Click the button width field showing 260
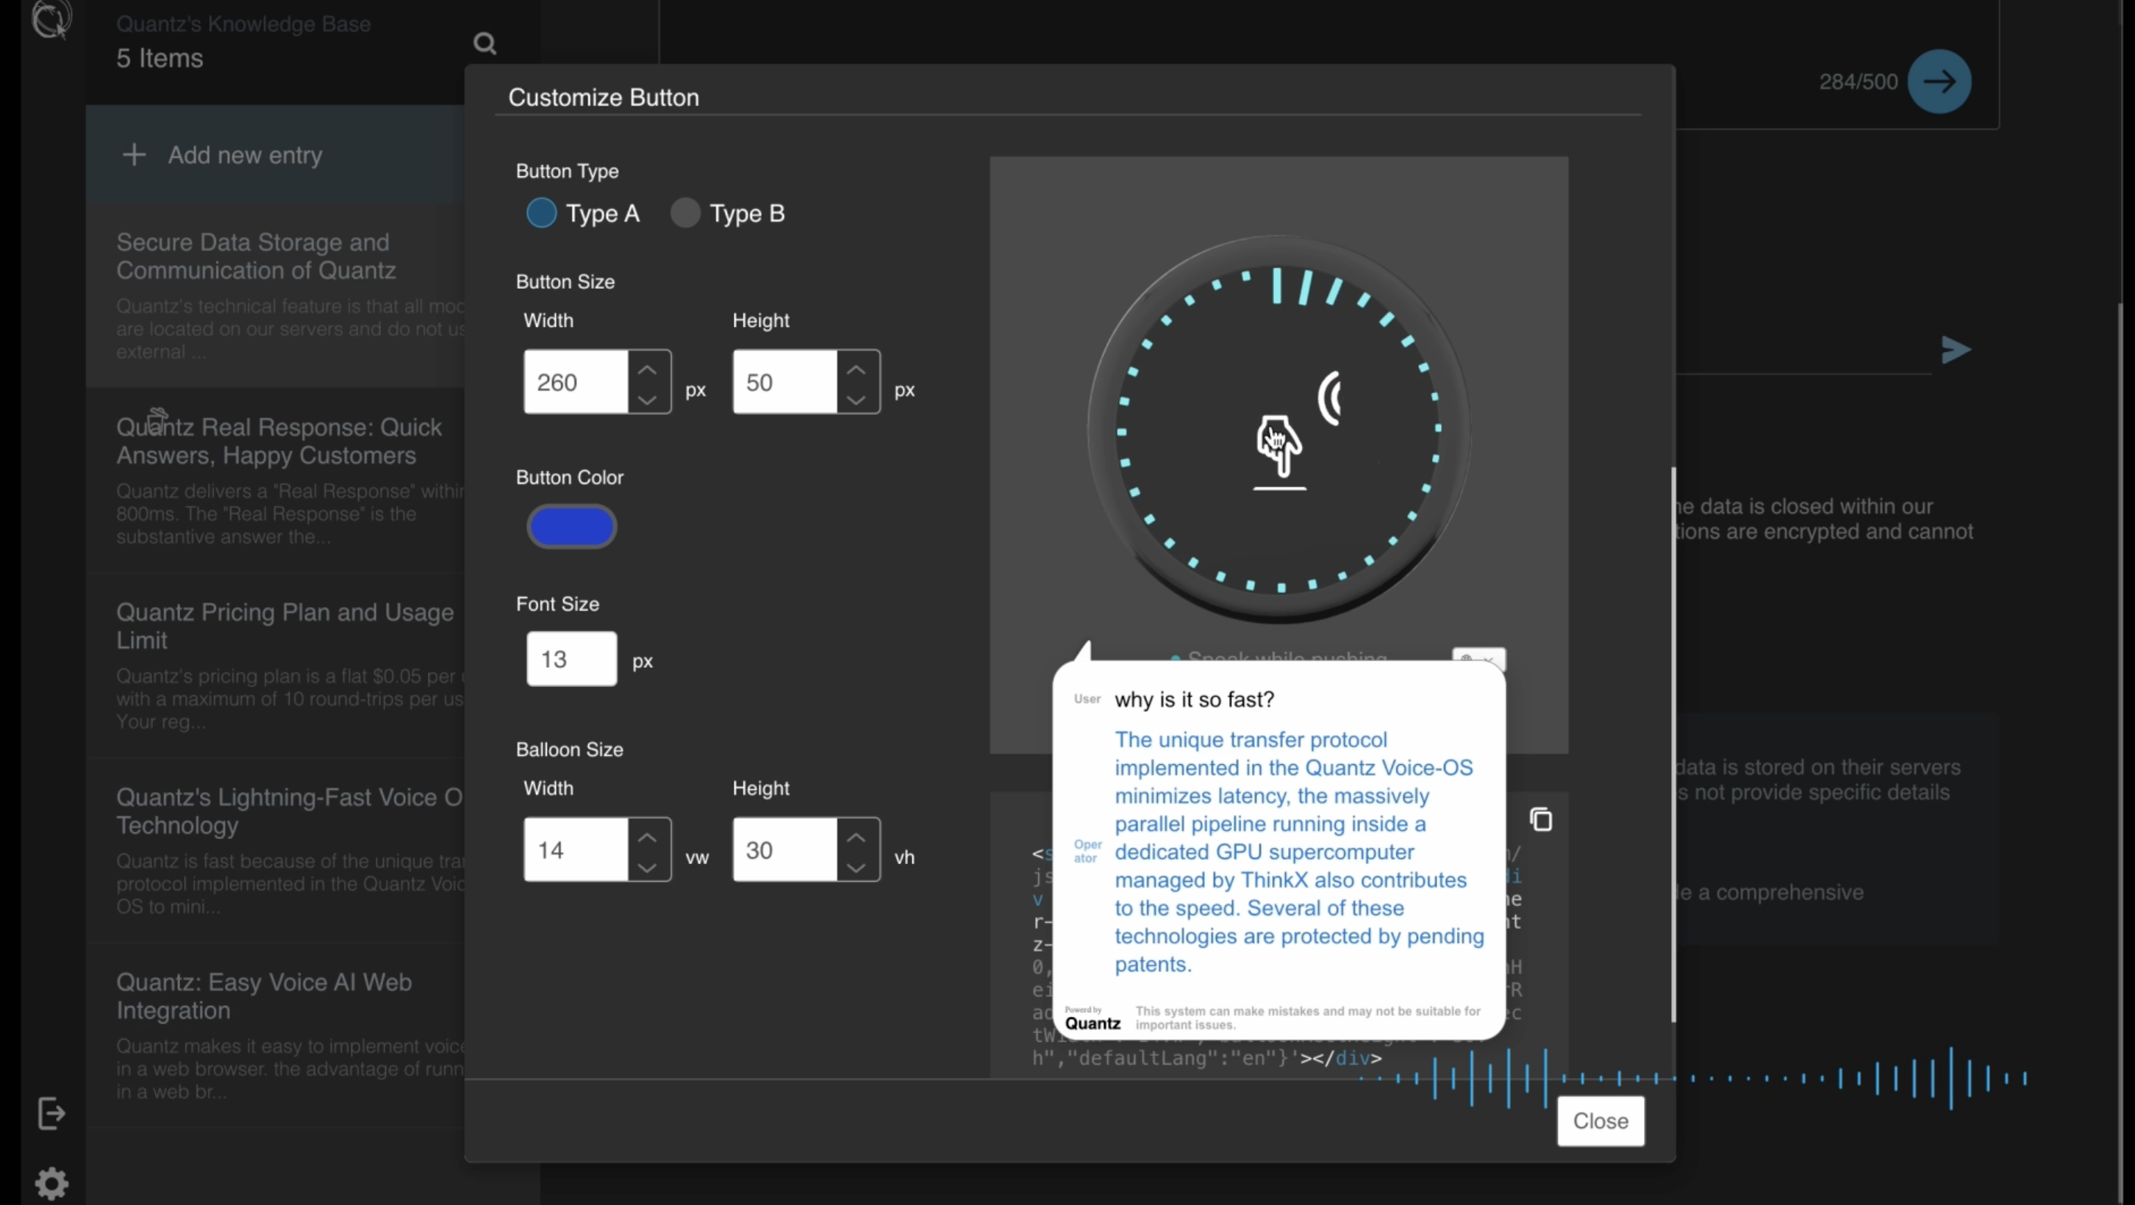 (576, 382)
